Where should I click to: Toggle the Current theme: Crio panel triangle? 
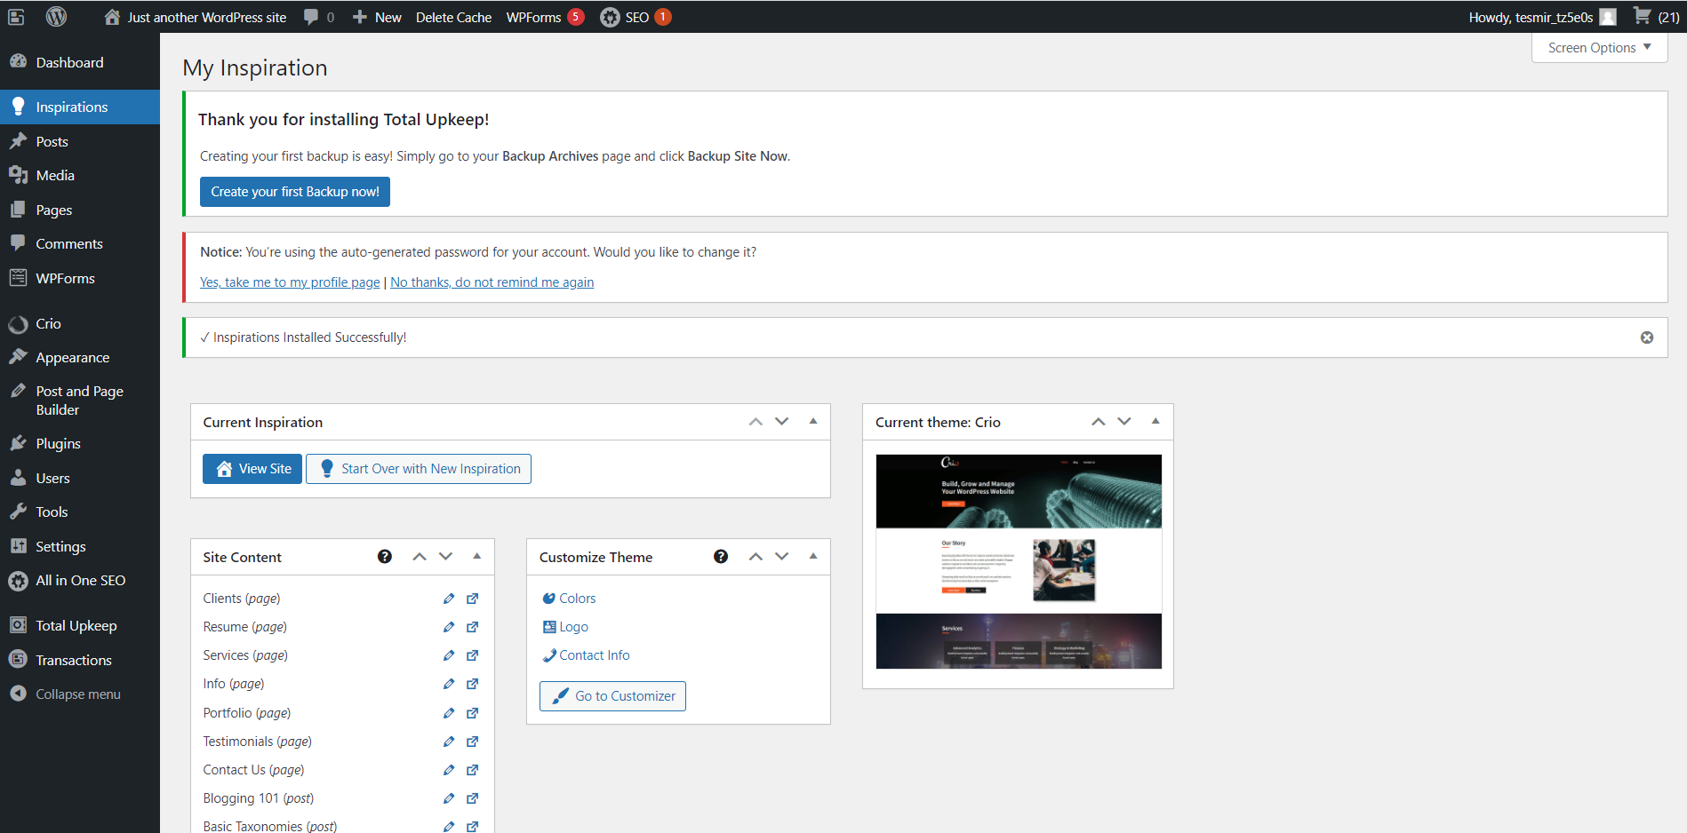[1155, 422]
